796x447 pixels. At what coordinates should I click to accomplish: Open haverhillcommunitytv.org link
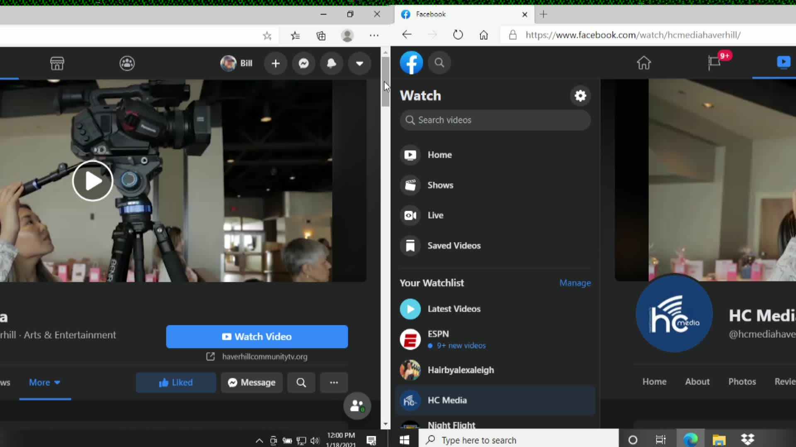click(265, 356)
